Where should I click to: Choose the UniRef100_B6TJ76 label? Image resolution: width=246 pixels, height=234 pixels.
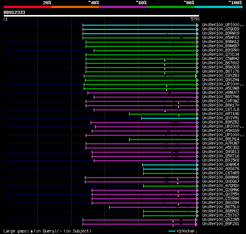click(221, 72)
